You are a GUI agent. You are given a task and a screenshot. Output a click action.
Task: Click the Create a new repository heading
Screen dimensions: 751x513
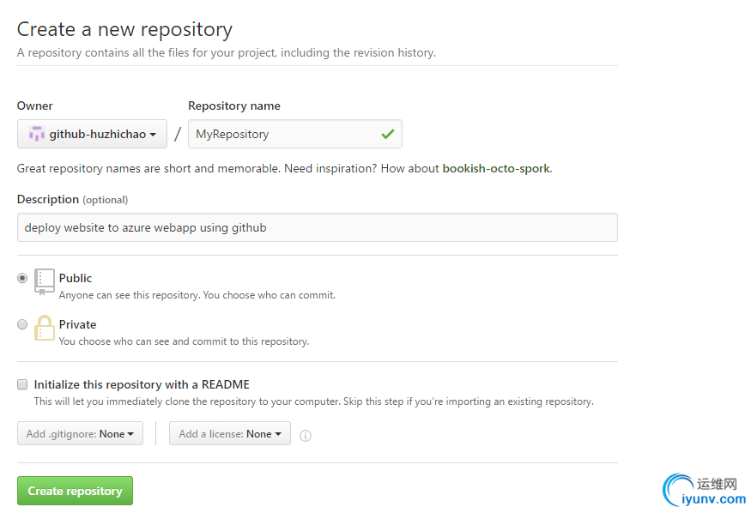coord(124,30)
